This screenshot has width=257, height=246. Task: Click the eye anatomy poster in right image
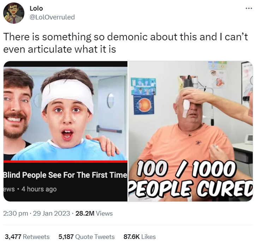144,105
